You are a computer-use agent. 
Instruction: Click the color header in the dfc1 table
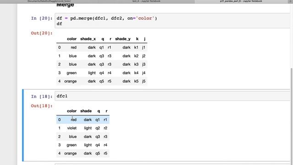[x=72, y=111]
